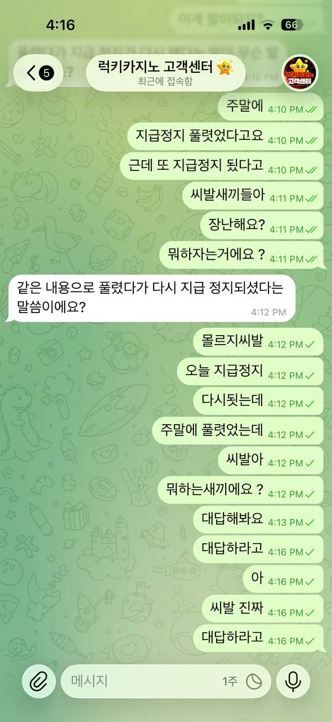Tap the single-character 아 message bubble
332x722 pixels.
(x=284, y=579)
